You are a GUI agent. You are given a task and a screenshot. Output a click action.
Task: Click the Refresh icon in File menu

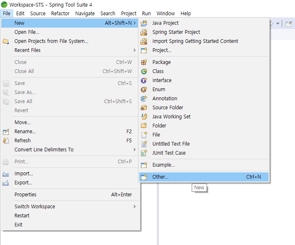click(6, 141)
